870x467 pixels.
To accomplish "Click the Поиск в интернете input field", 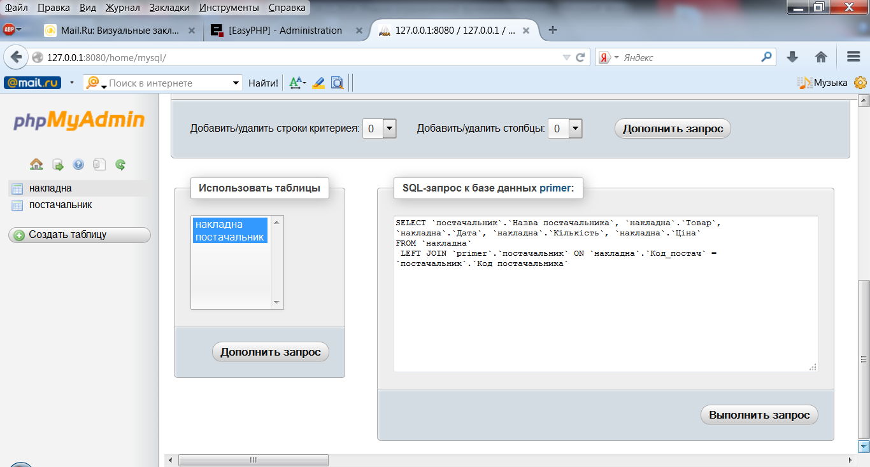I will pos(169,83).
